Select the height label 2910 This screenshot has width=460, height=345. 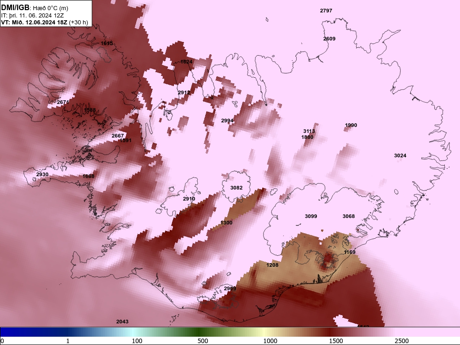[189, 199]
